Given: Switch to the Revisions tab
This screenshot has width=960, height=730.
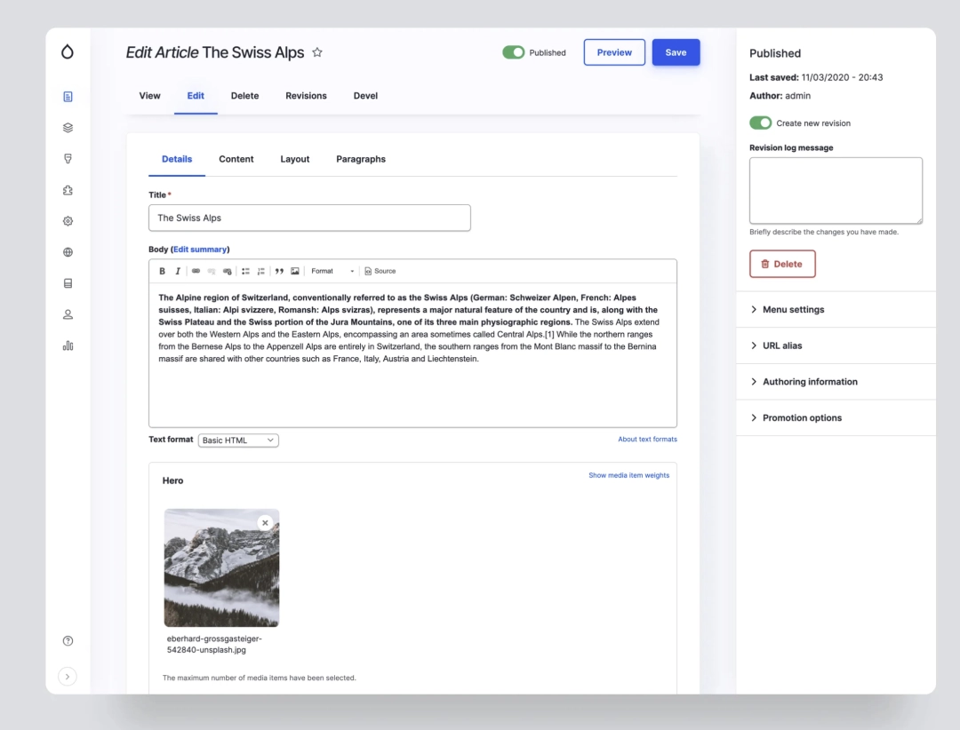Looking at the screenshot, I should (306, 96).
